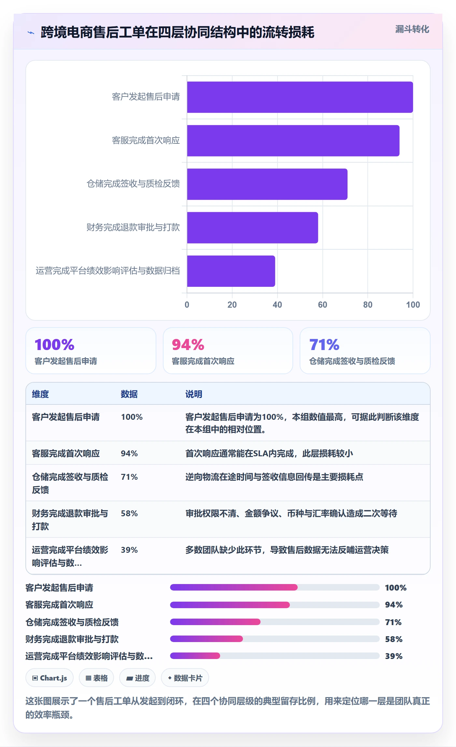Click the 漏斗转化 tag in the header
Viewport: 456px width, 747px height.
tap(412, 29)
